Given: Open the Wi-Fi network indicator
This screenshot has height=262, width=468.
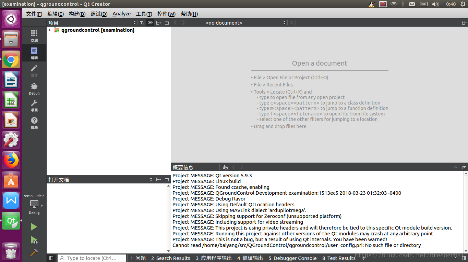Looking at the screenshot, I should [x=394, y=4].
